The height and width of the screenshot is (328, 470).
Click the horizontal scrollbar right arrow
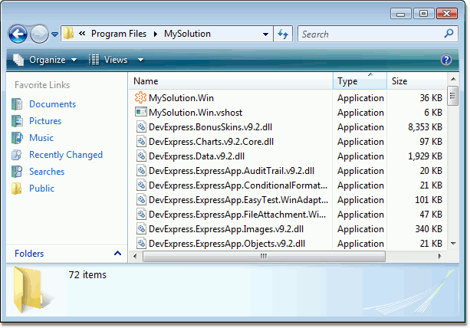click(x=439, y=257)
